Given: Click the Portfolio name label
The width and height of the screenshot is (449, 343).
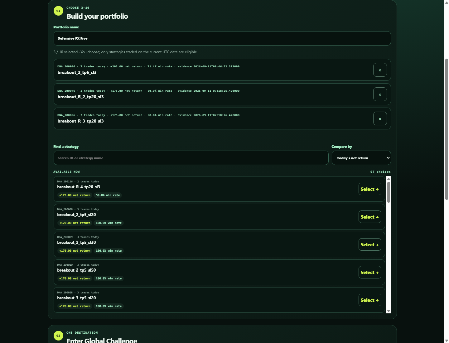Looking at the screenshot, I should (66, 27).
